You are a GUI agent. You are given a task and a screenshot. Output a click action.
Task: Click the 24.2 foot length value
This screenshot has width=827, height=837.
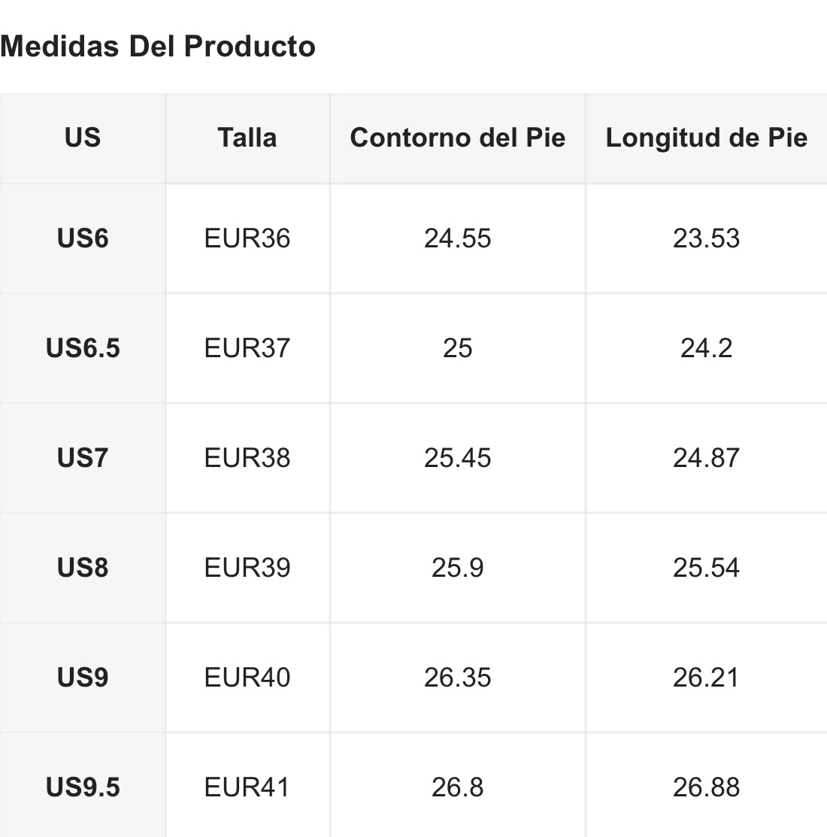tap(706, 348)
